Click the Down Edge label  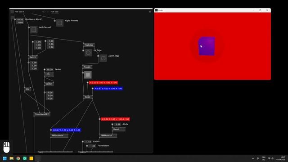(114, 56)
